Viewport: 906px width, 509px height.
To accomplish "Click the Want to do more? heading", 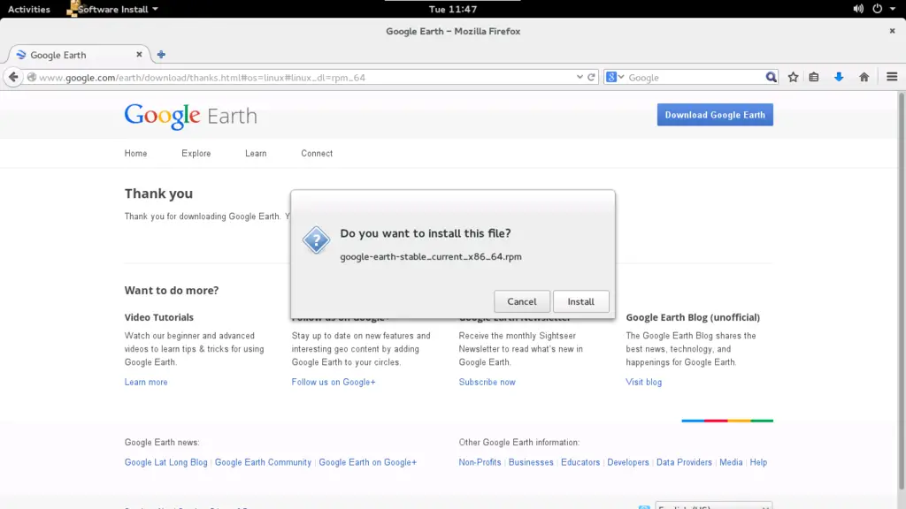I will 172,290.
